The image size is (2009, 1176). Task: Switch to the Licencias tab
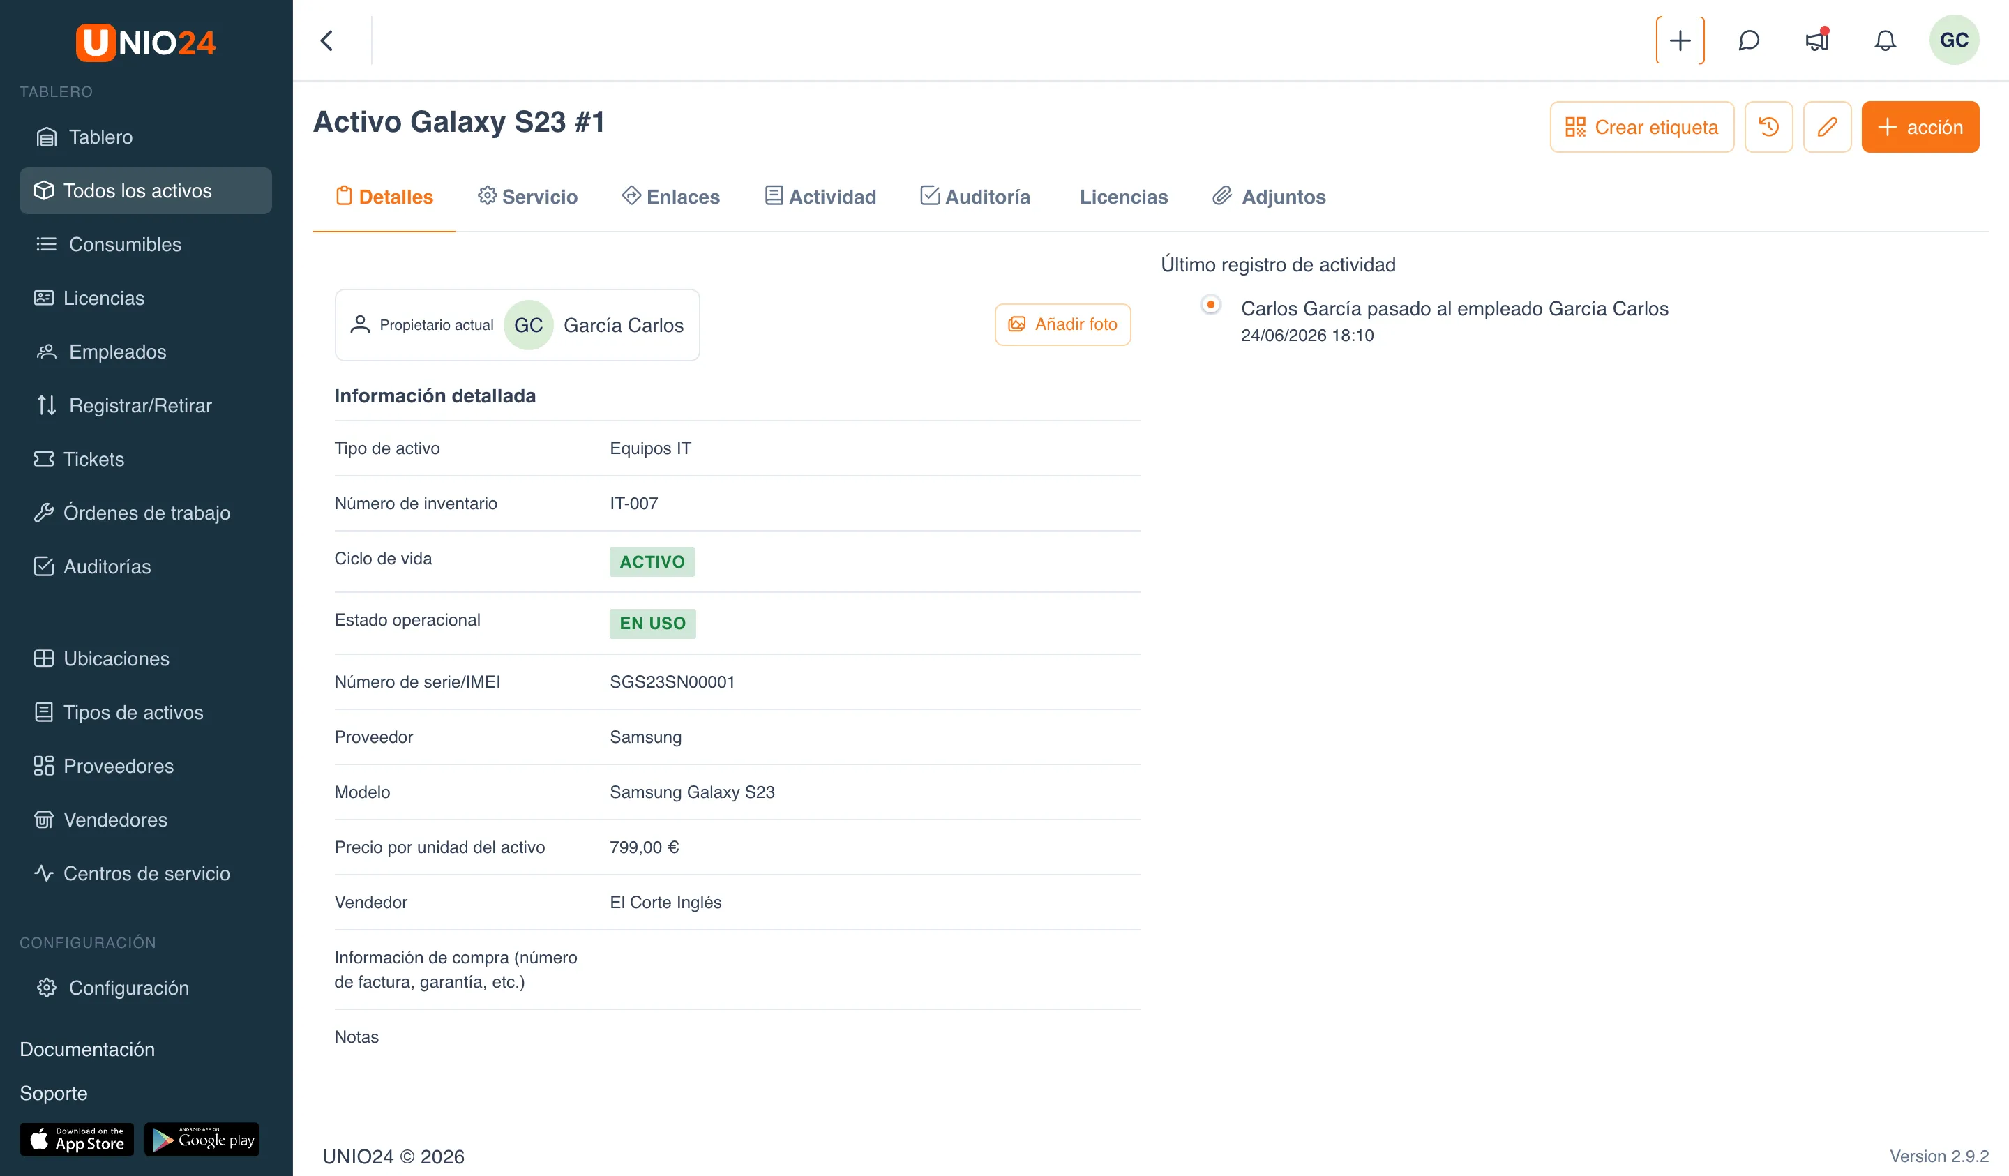1123,197
